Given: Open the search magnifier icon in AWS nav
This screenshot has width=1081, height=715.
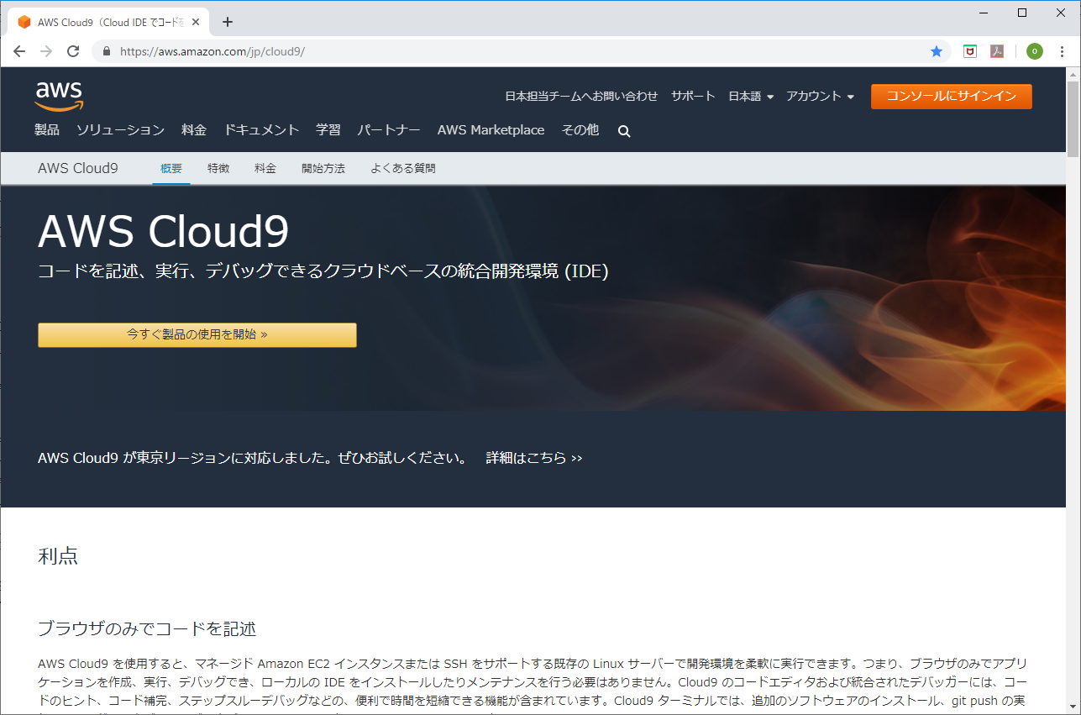Looking at the screenshot, I should 624,131.
